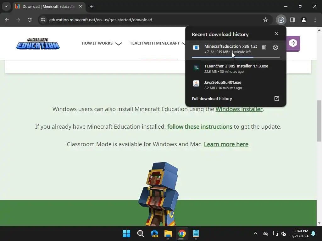Click the OneDrive tray icon

click(x=266, y=233)
